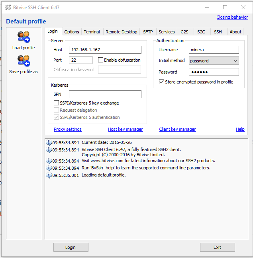Open the Initial method dropdown
253x258 pixels.
click(214, 61)
